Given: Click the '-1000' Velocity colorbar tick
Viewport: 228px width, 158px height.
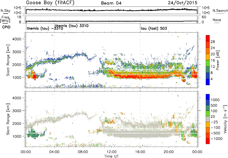Looking at the screenshot, I should (216, 139).
